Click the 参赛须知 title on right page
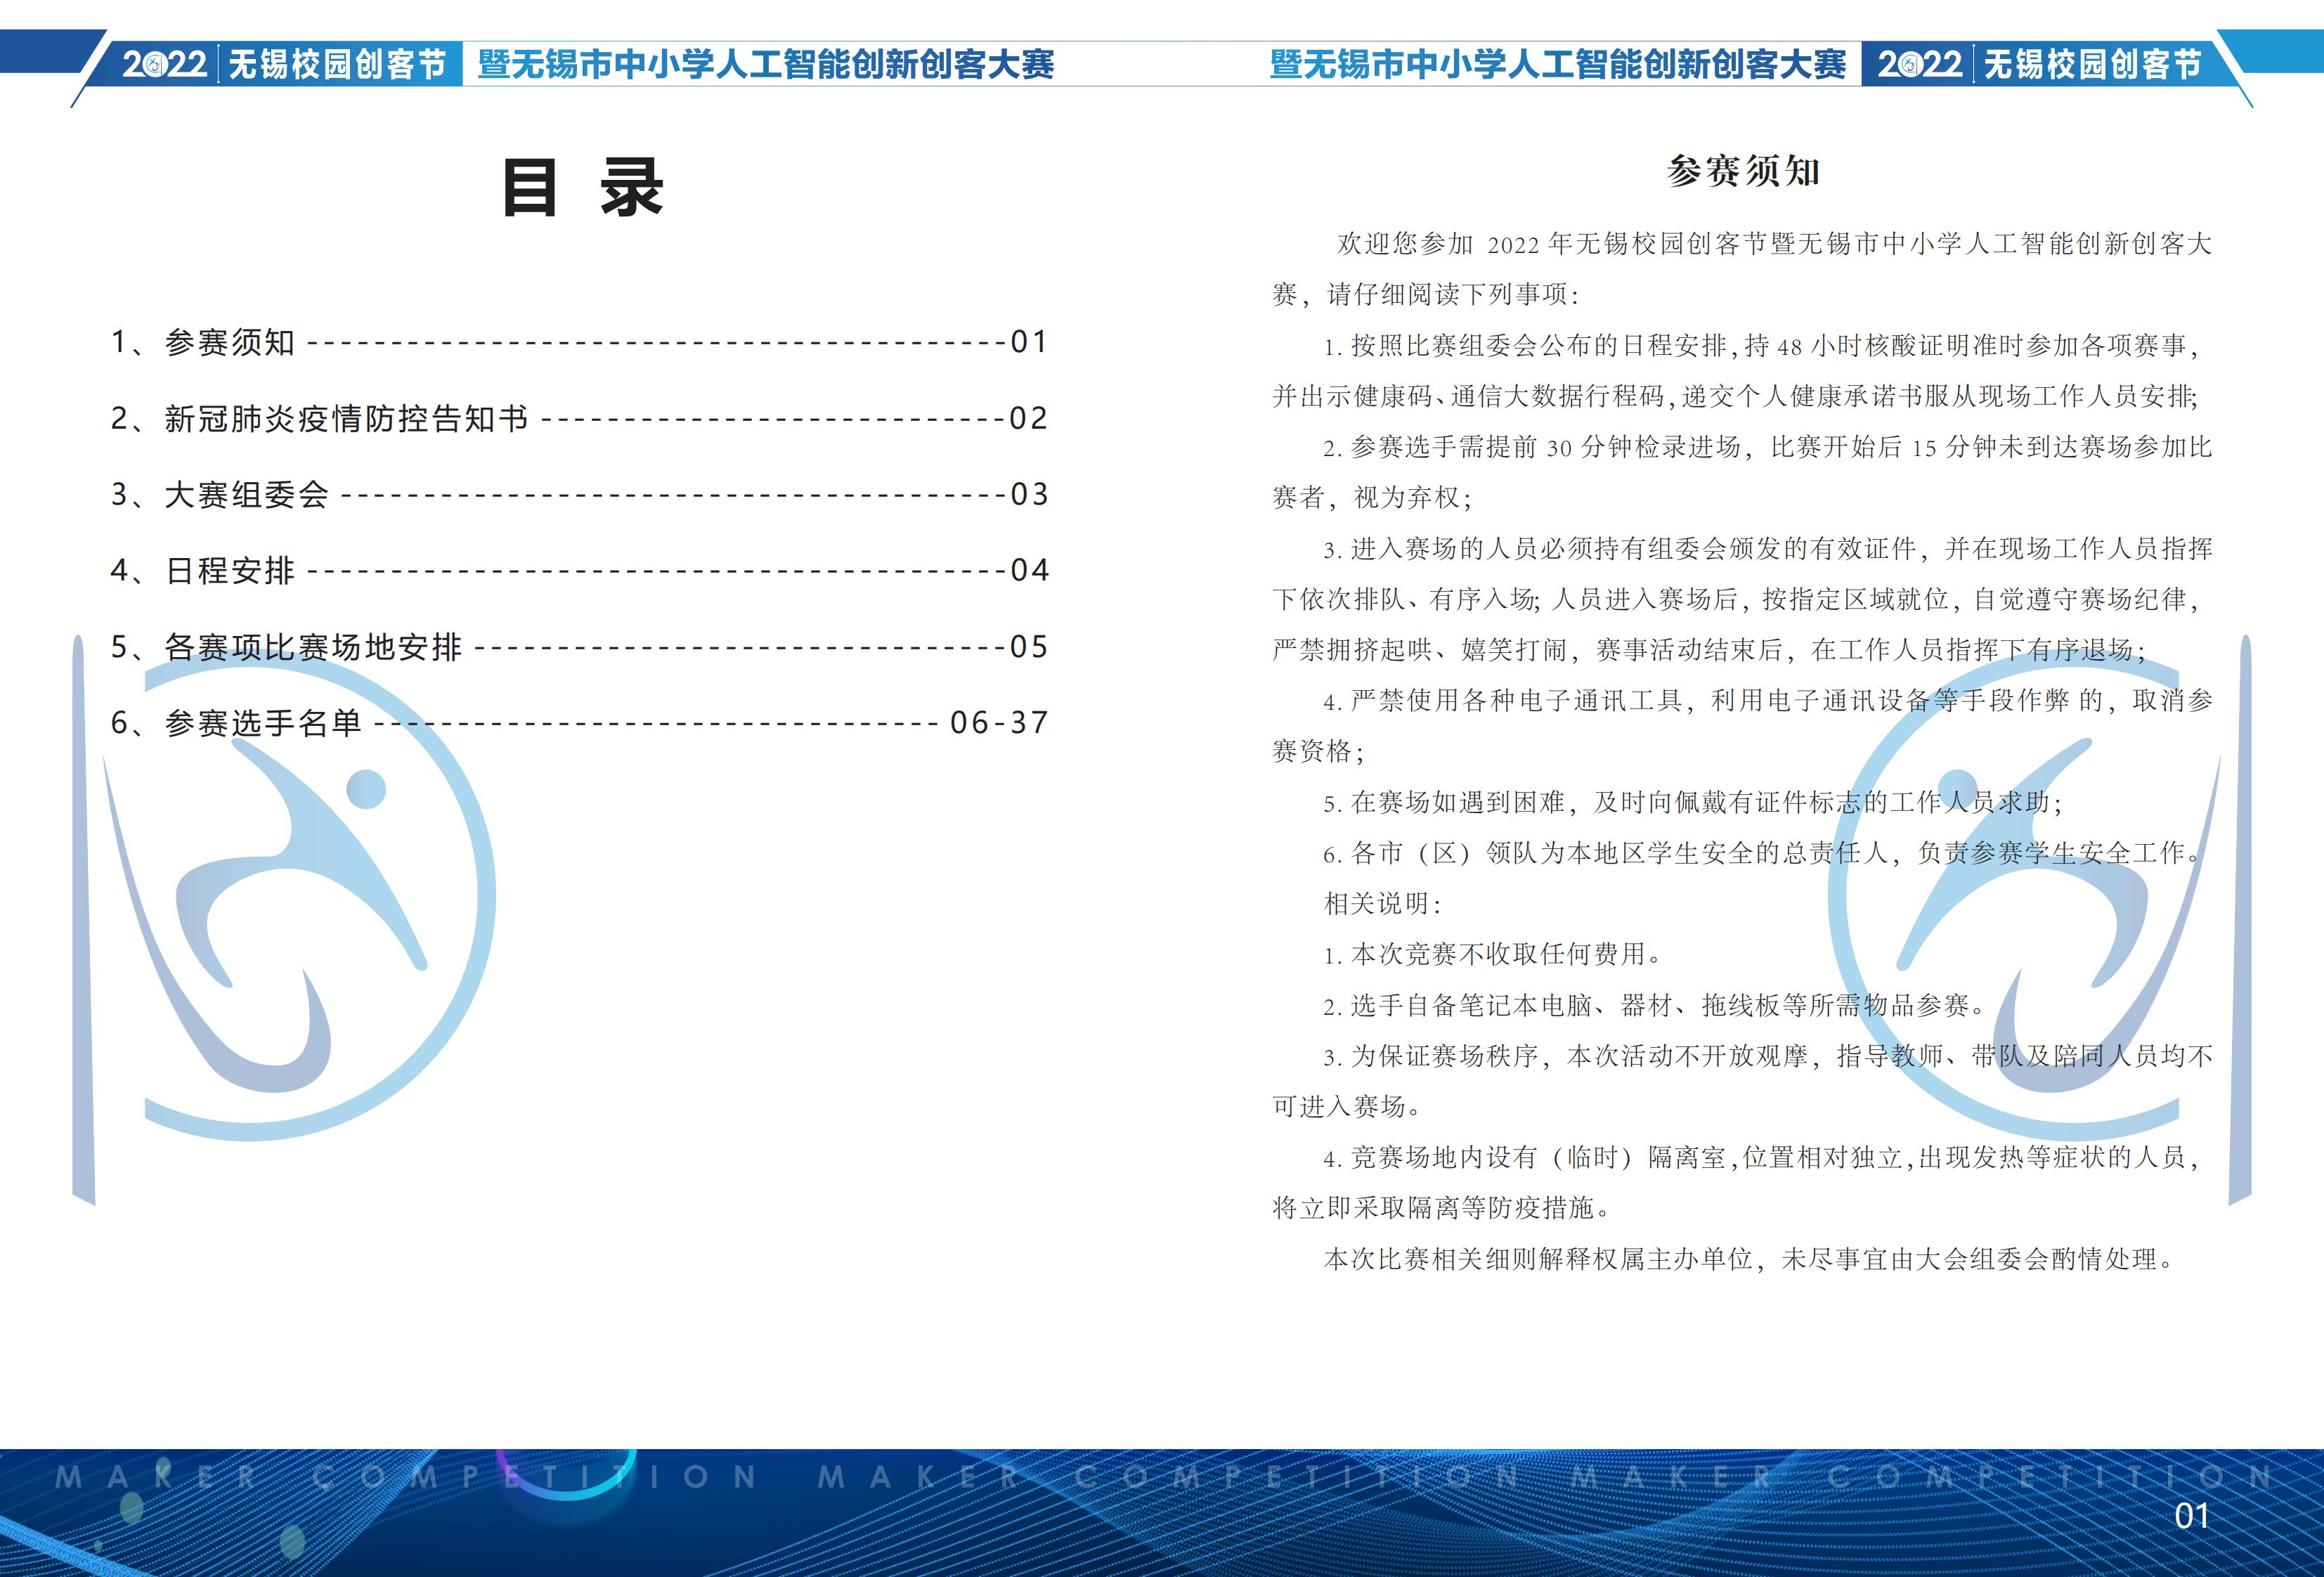Image resolution: width=2324 pixels, height=1577 pixels. tap(1743, 171)
